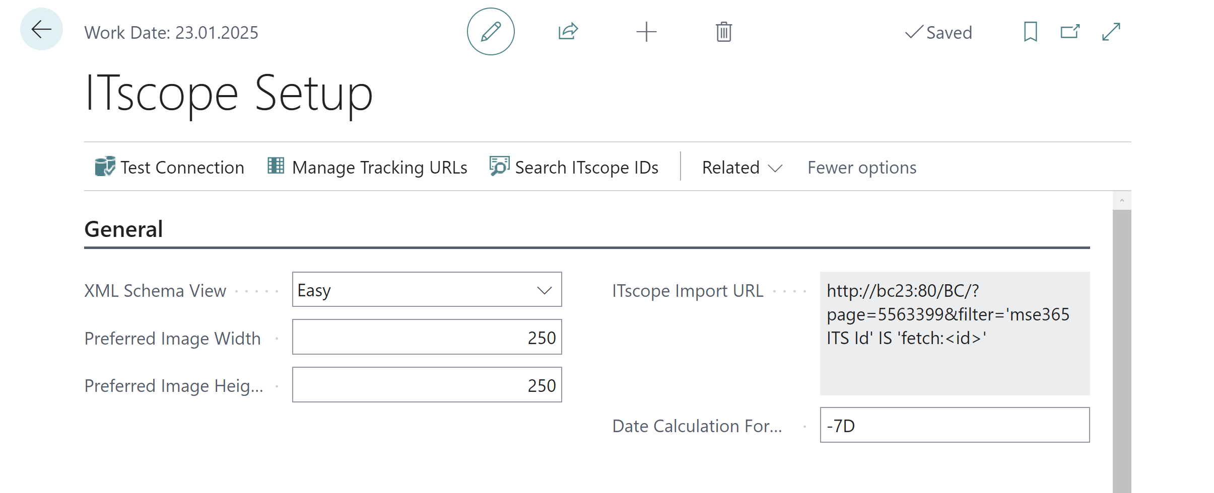Screen dimensions: 1214x493
Task: Bookmark this page
Action: (1030, 31)
